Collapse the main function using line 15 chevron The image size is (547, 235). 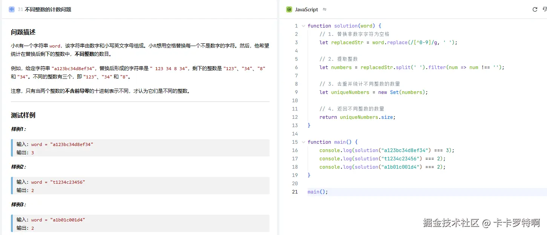click(303, 142)
